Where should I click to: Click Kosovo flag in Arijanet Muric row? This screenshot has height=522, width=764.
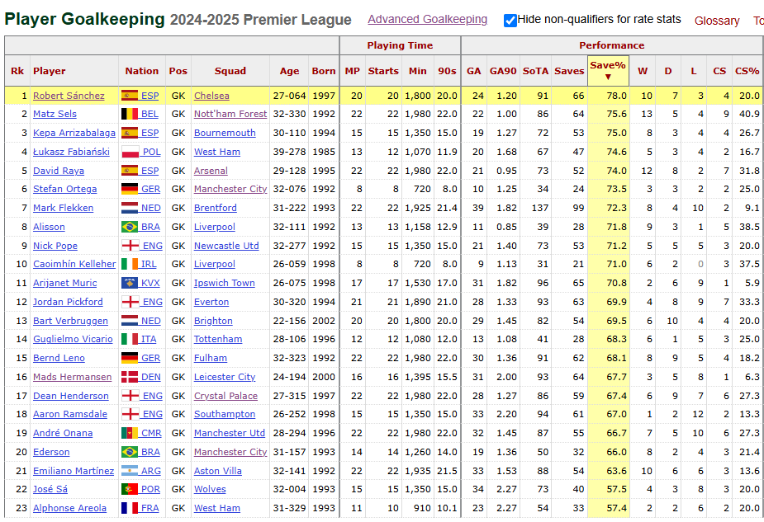[x=130, y=283]
